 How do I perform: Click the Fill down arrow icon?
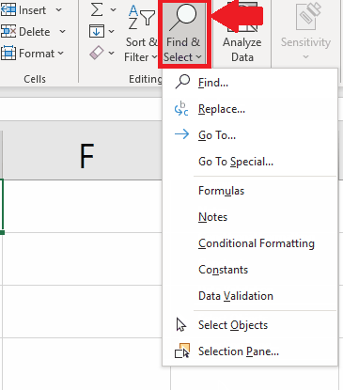(97, 31)
